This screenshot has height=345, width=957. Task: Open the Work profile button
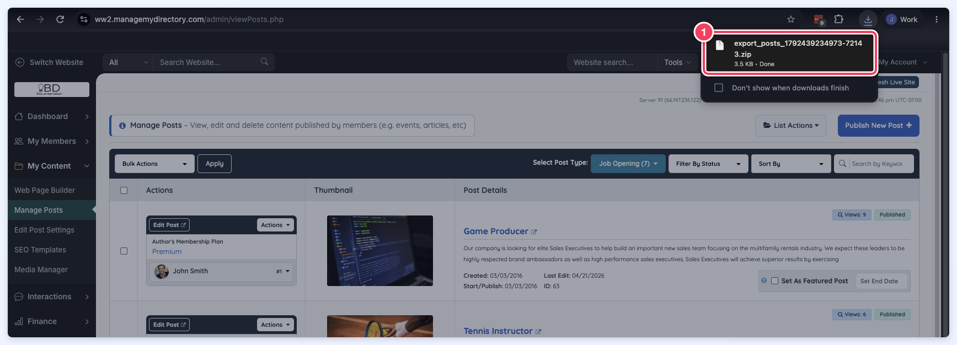(902, 19)
